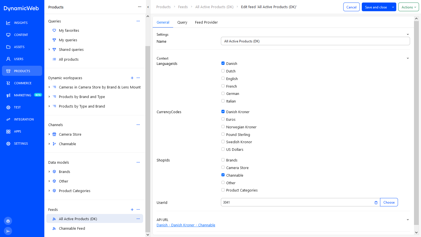Switch to the Feed Provider tab

[x=206, y=22]
